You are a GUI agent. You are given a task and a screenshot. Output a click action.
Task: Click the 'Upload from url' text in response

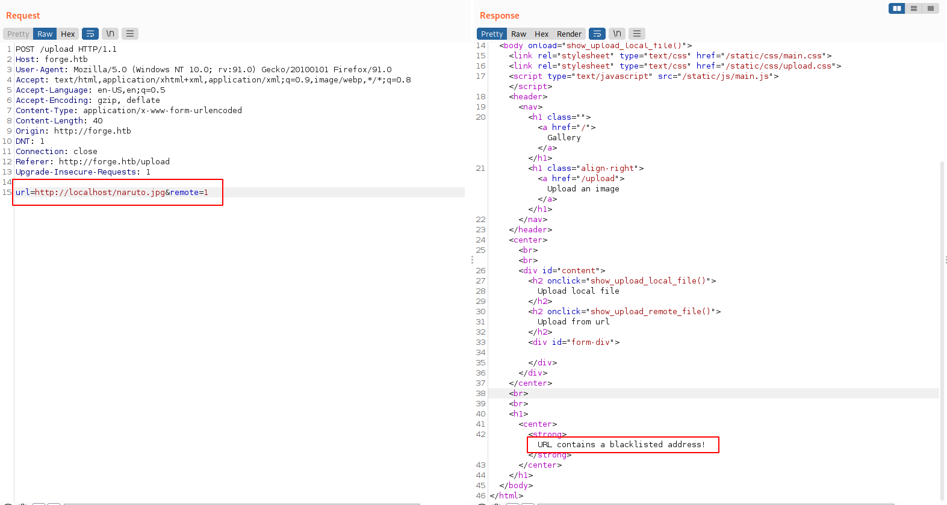pyautogui.click(x=574, y=322)
